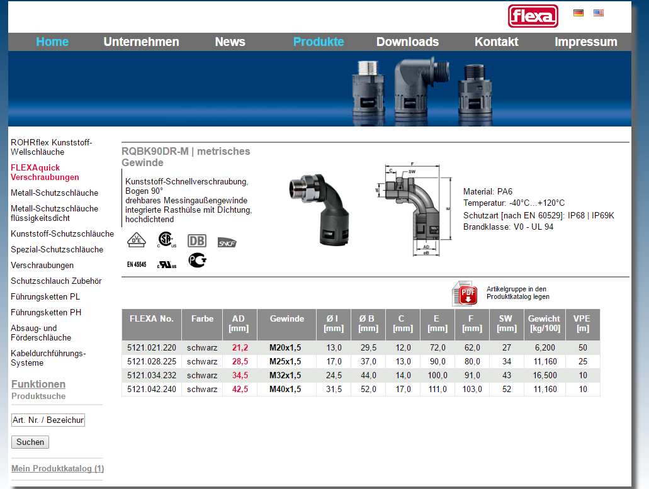Screen dimensions: 649x489
Task: Click the technical dimension drawing
Action: (x=413, y=210)
